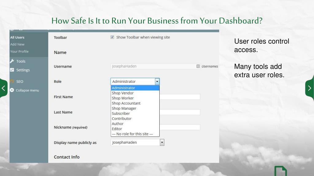This screenshot has height=176, width=314.
Task: Go to next slide arrow
Action: (x=310, y=88)
